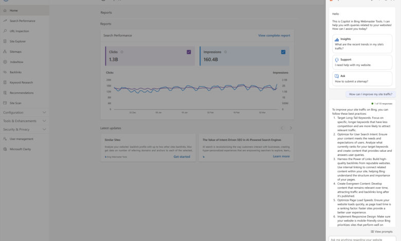Click the Recommendations icon
Viewport: 401px width, 241px height.
click(5, 93)
